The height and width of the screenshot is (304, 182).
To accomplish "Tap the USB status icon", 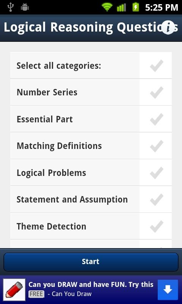I will coord(11,7).
